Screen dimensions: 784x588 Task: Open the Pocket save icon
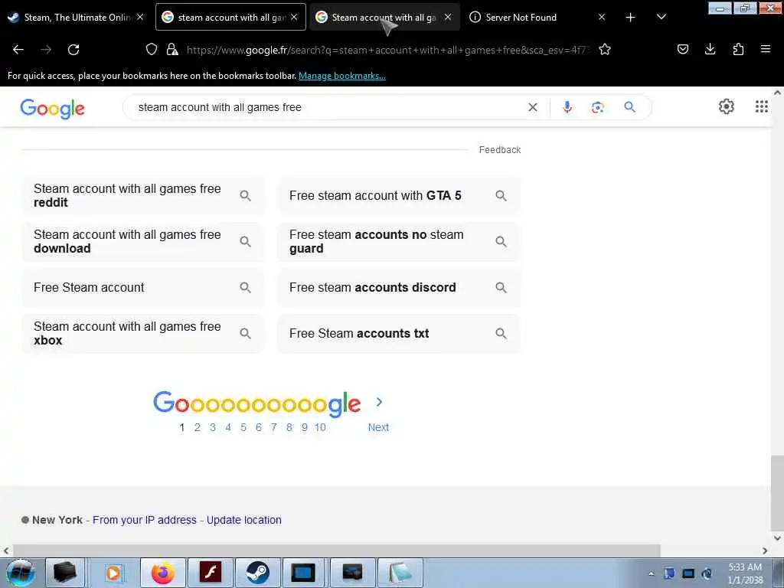coord(682,49)
